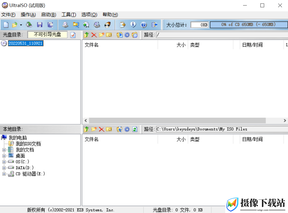Select the 20220531_110921 disc node

pyautogui.click(x=26, y=43)
